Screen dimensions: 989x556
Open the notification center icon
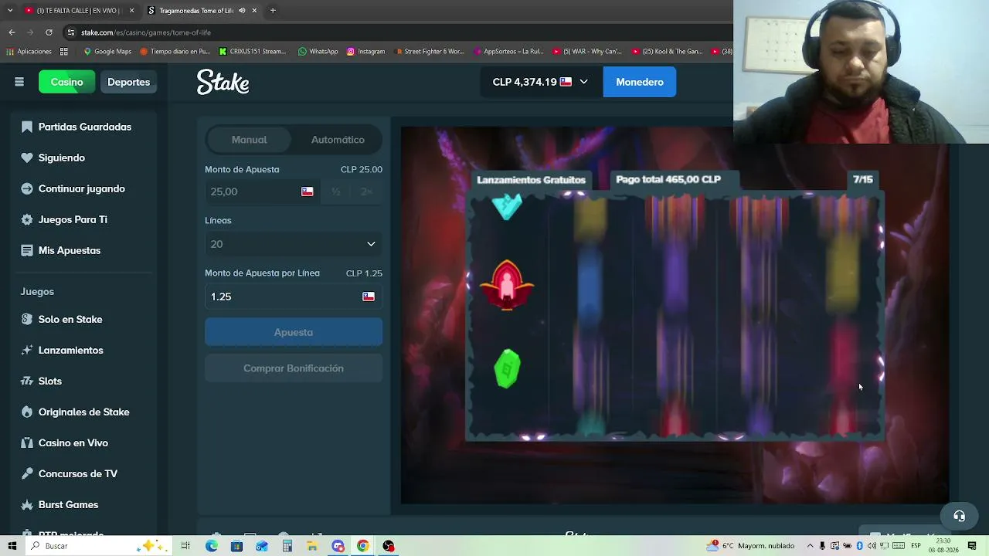pos(973,546)
